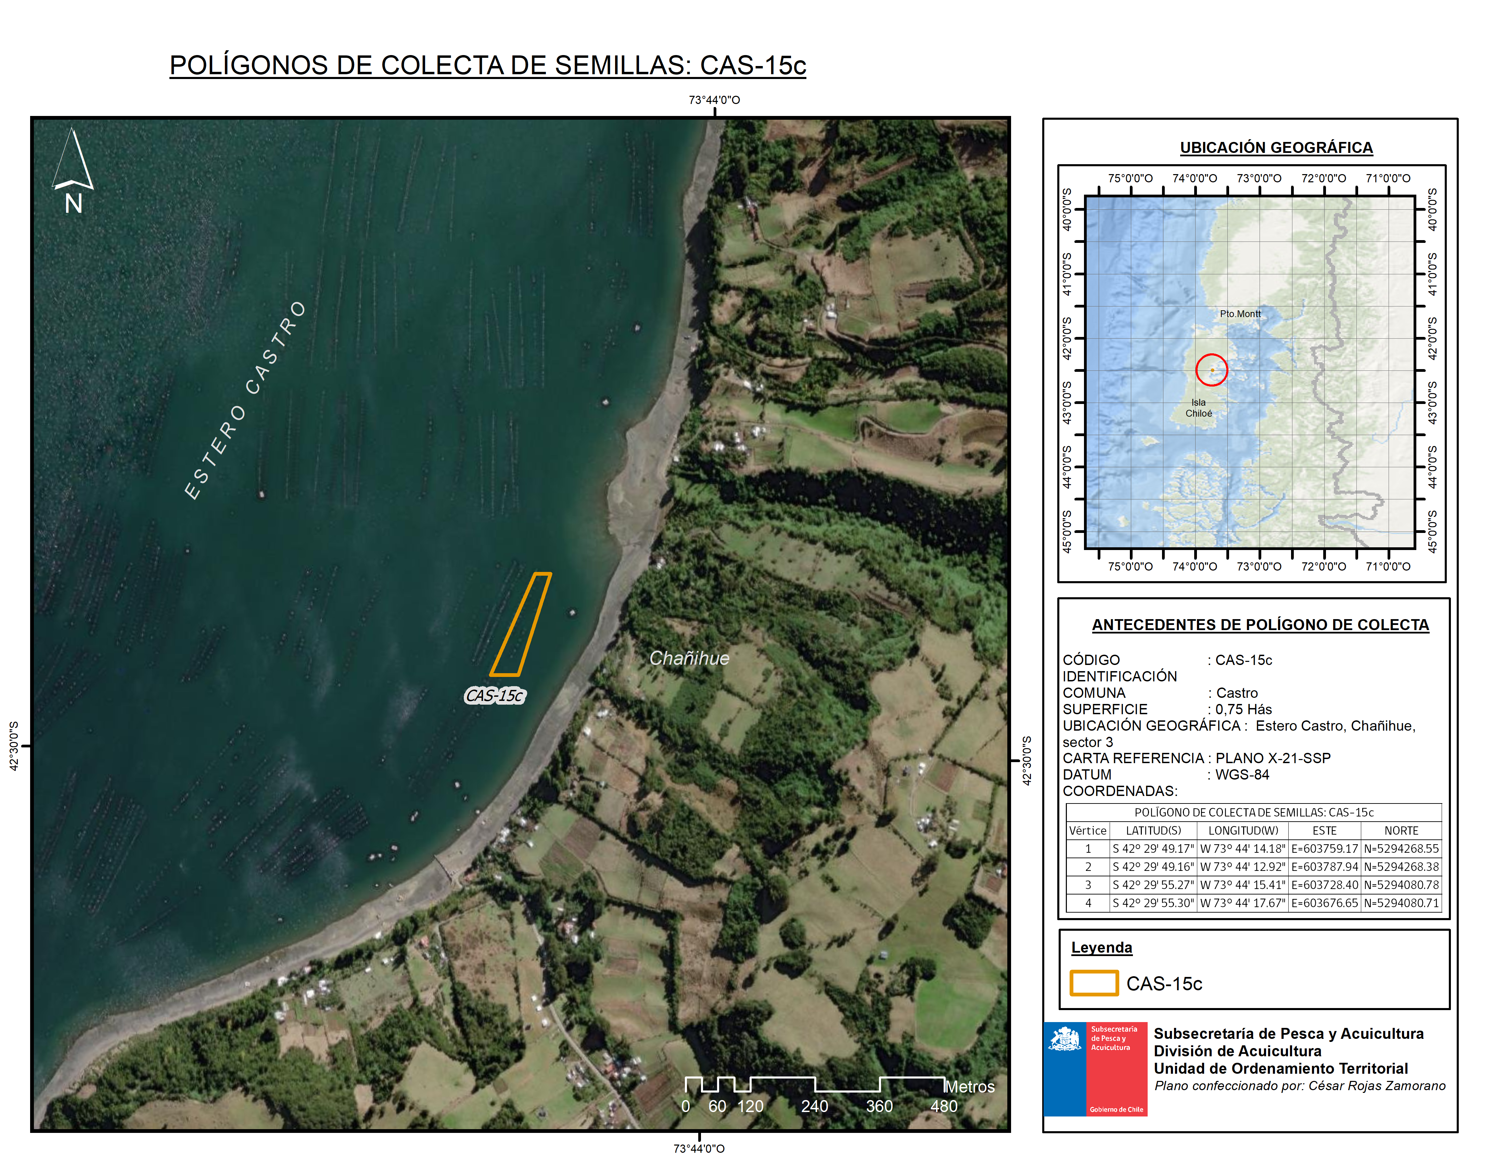
Task: Click the Vértice column header
Action: click(1087, 831)
